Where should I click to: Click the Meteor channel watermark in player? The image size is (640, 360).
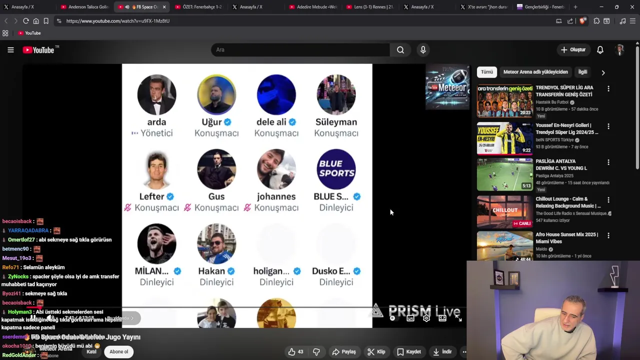[x=447, y=87]
